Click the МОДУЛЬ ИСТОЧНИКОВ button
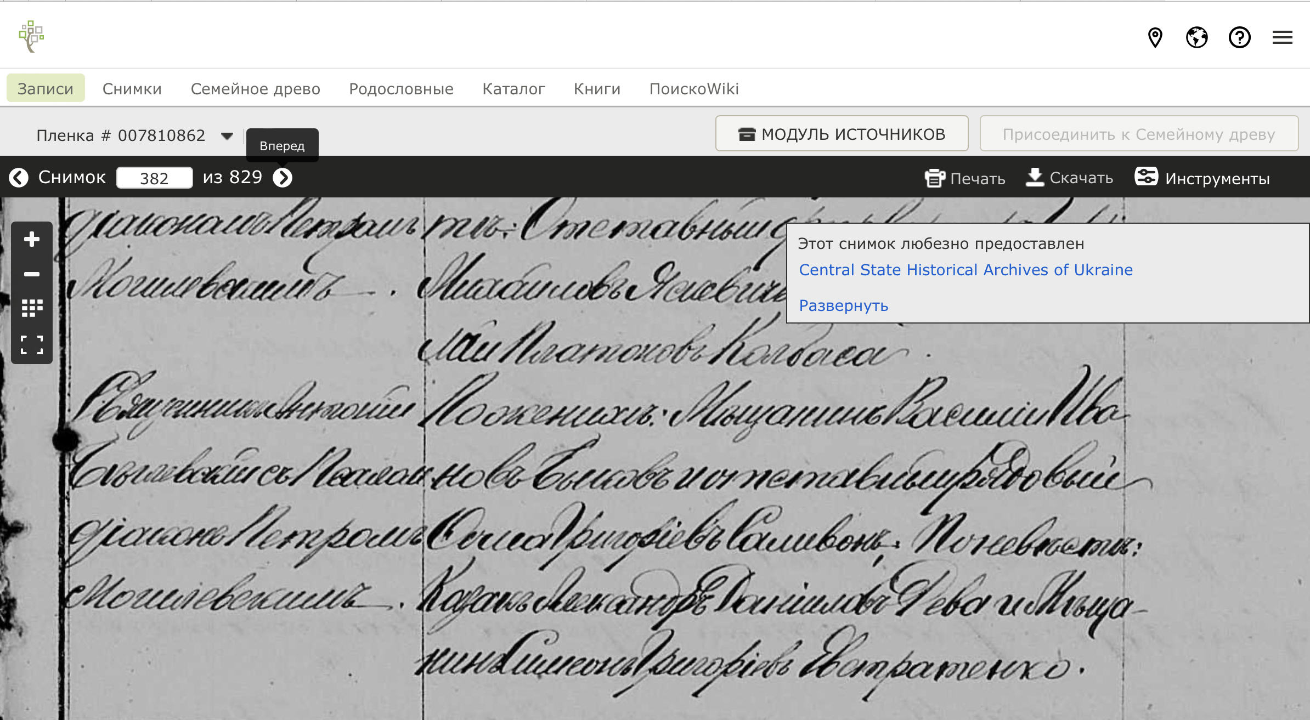The width and height of the screenshot is (1310, 720). point(842,133)
